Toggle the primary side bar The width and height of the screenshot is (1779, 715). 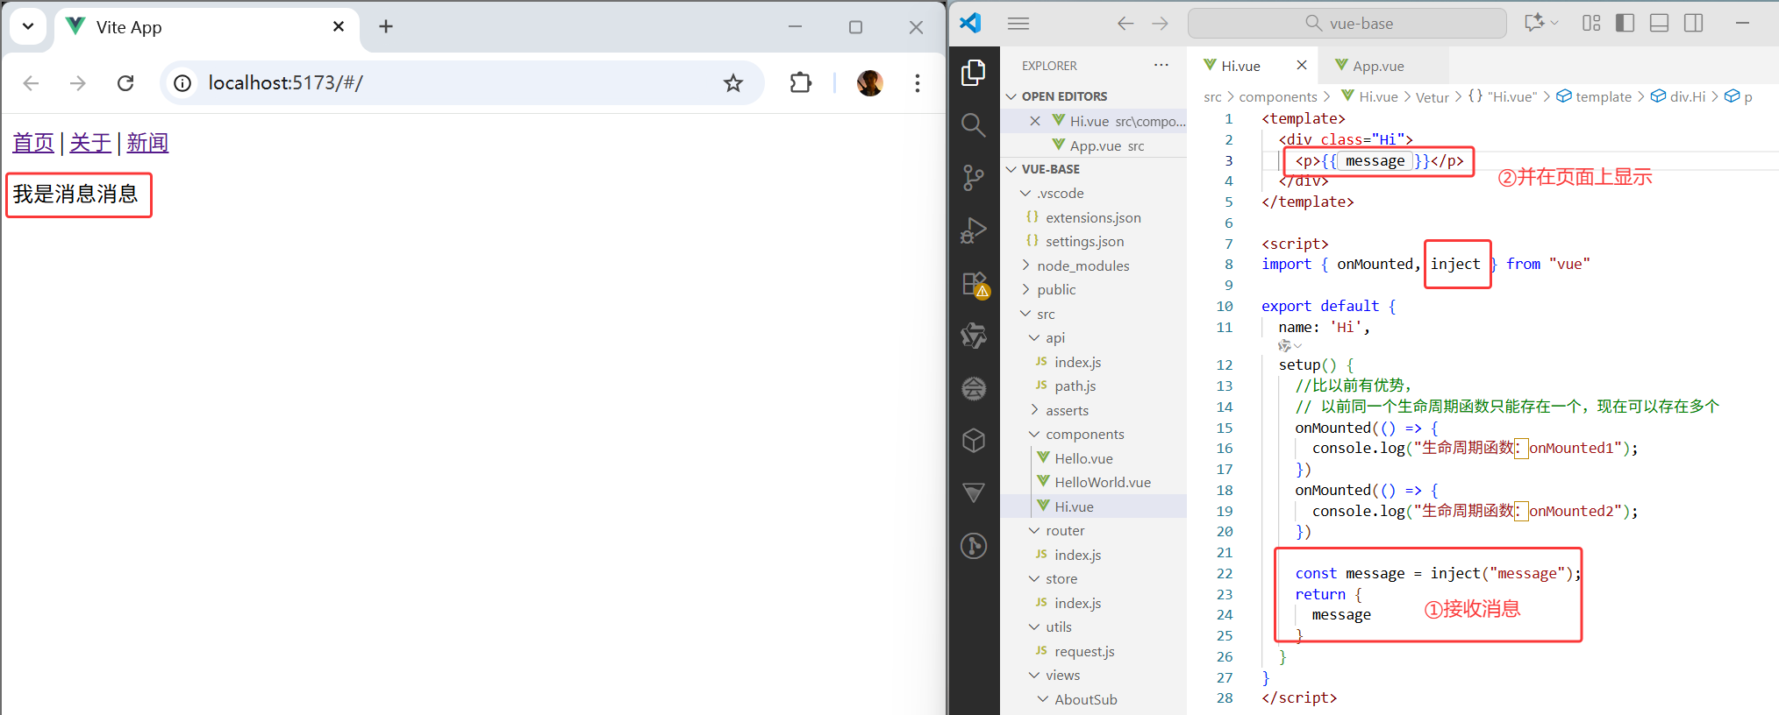coord(1625,23)
